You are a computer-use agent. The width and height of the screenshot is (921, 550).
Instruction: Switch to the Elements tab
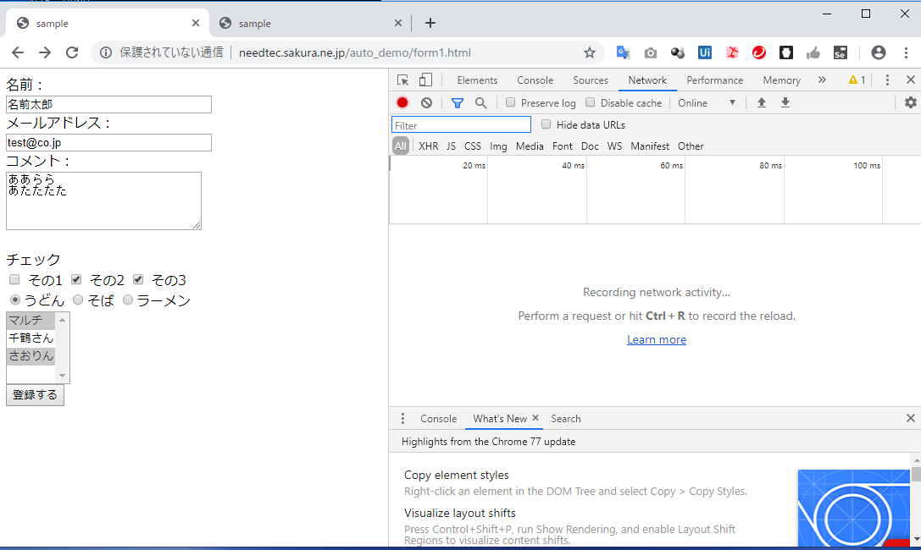(x=477, y=80)
